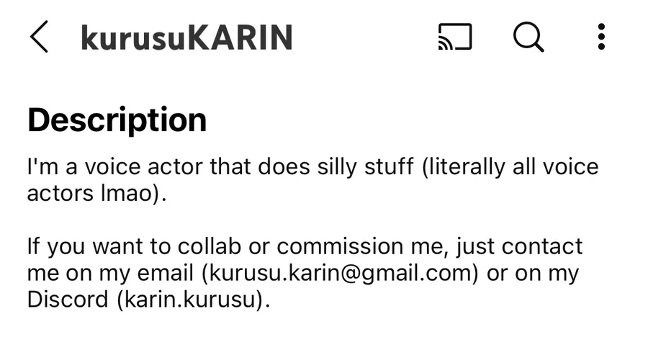Tap the search magnifier icon

528,37
